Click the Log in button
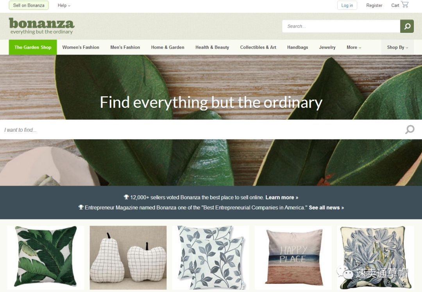This screenshot has width=422, height=292. 347,5
